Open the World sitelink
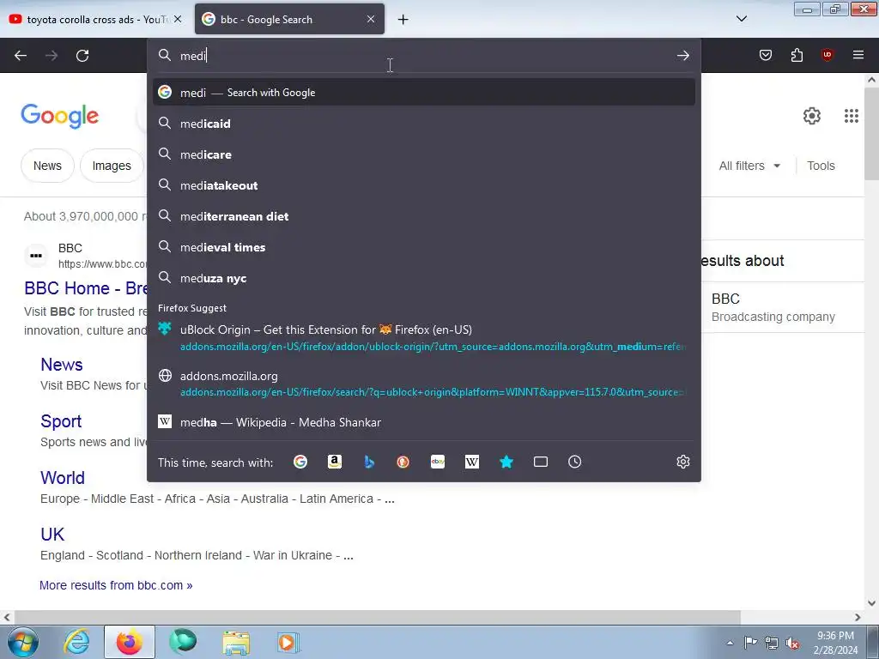This screenshot has height=659, width=879. pos(62,477)
